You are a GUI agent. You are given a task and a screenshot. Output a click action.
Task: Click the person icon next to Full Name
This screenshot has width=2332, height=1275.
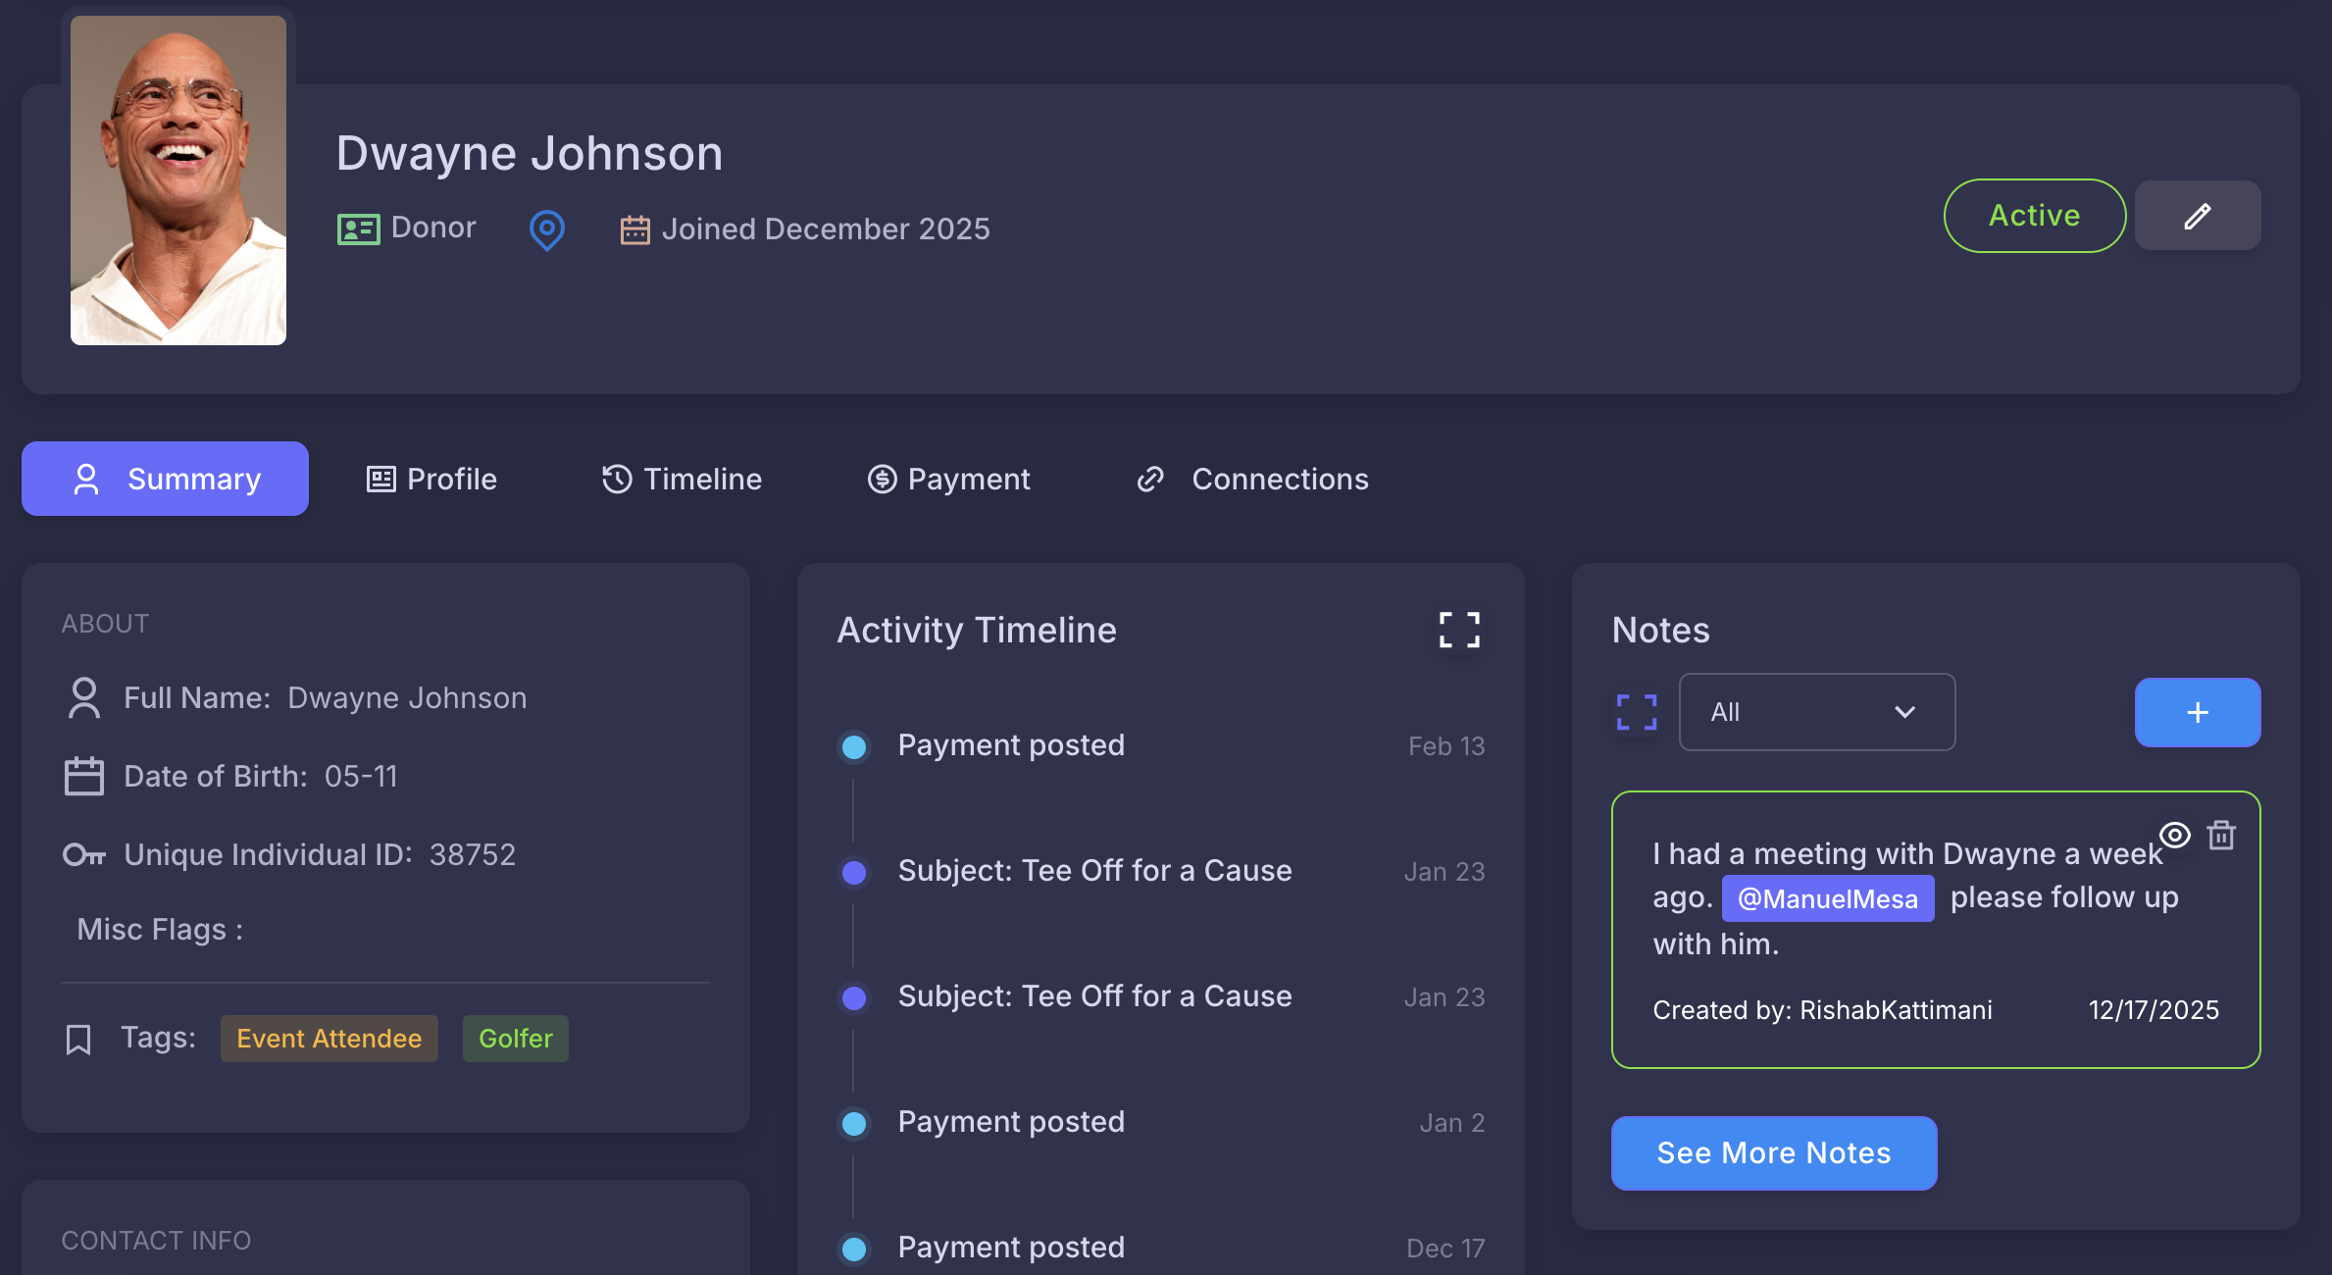coord(84,698)
